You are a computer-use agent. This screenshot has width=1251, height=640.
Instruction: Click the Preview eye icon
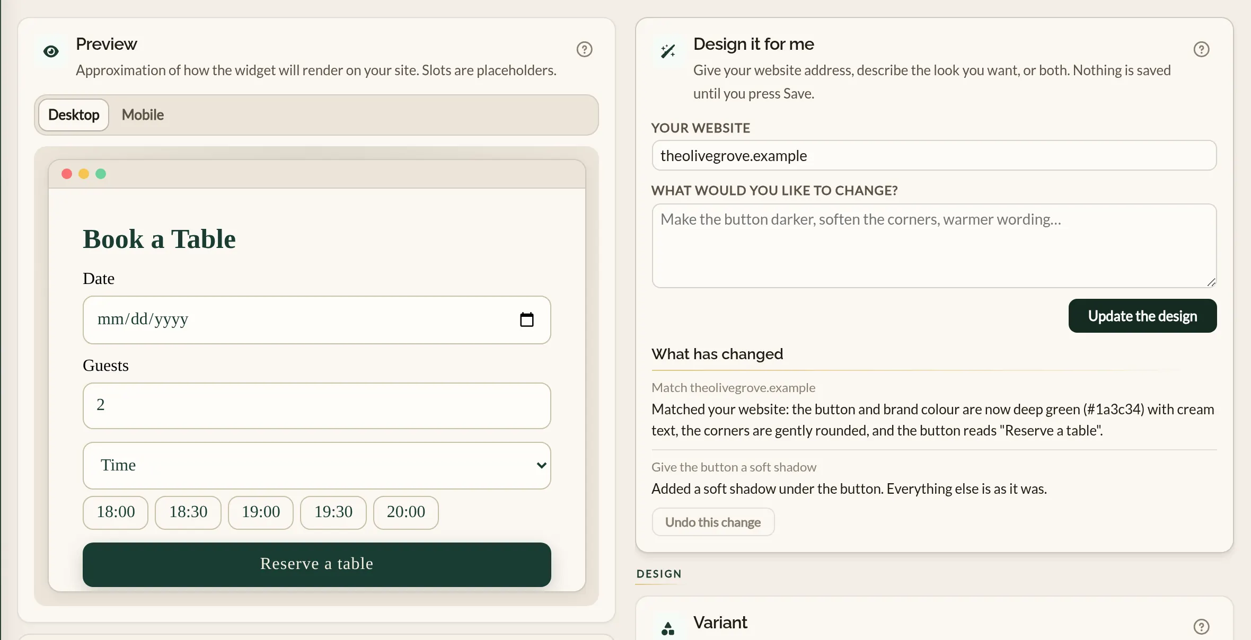[51, 51]
